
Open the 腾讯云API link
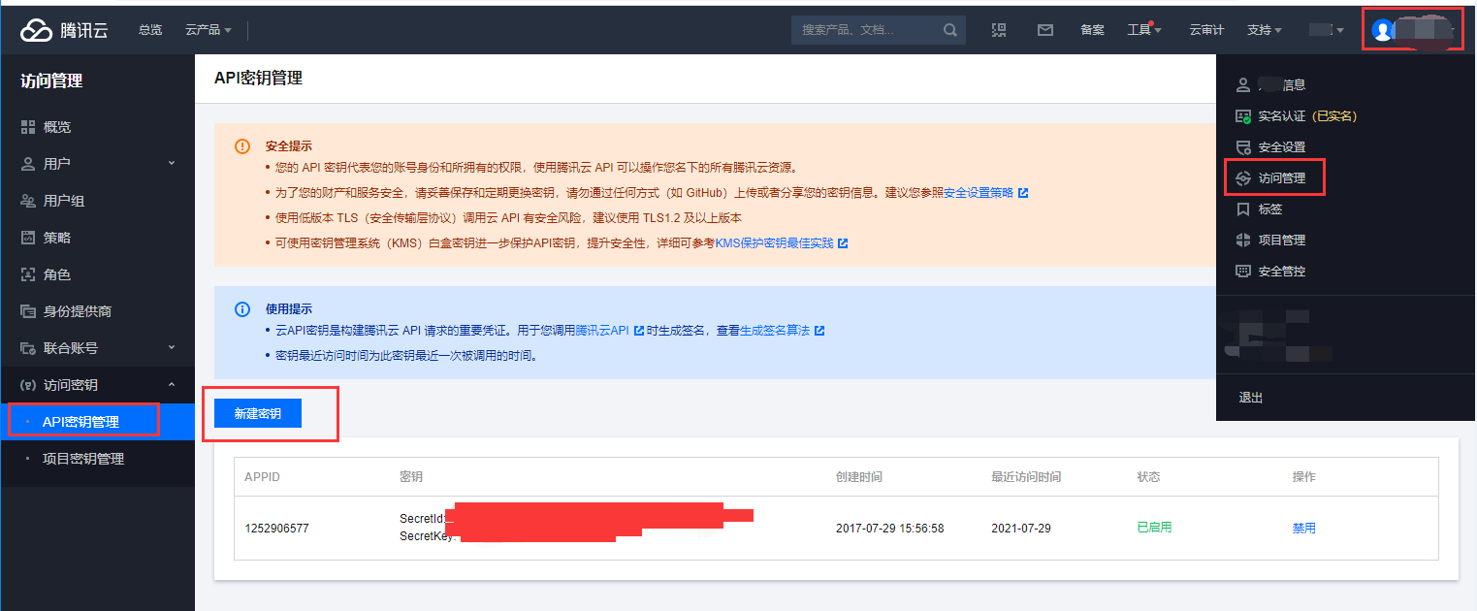pos(602,331)
